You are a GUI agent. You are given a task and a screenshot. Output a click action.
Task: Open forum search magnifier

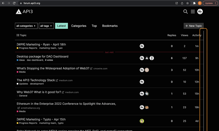(x=185, y=11)
